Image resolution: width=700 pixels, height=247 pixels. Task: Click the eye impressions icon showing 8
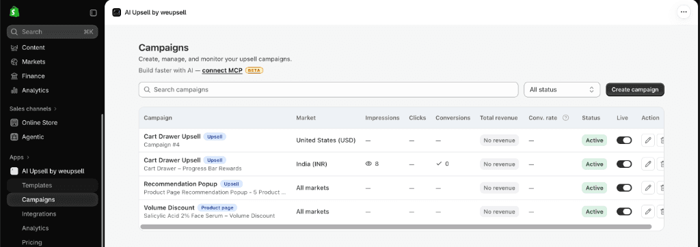pos(368,164)
